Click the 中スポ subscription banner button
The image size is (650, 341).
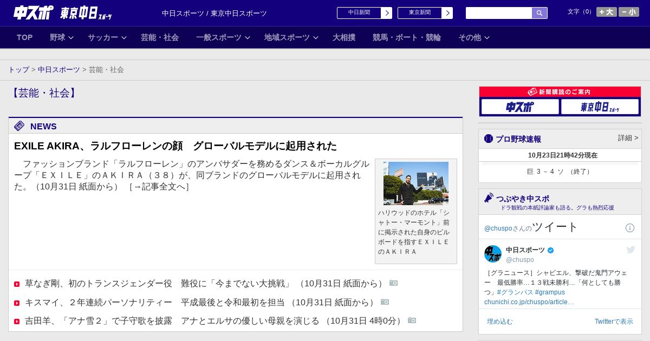click(x=520, y=107)
